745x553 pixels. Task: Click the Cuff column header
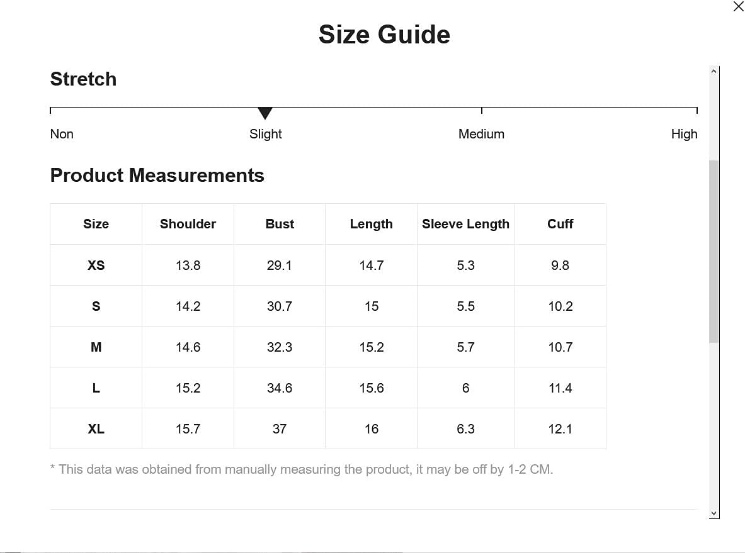pos(560,224)
